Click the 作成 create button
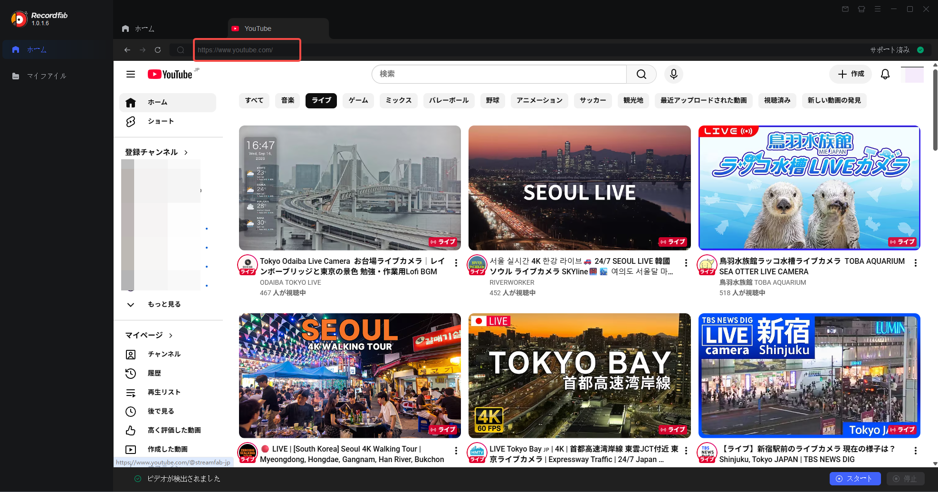Screen dimensions: 938x492 (x=851, y=74)
